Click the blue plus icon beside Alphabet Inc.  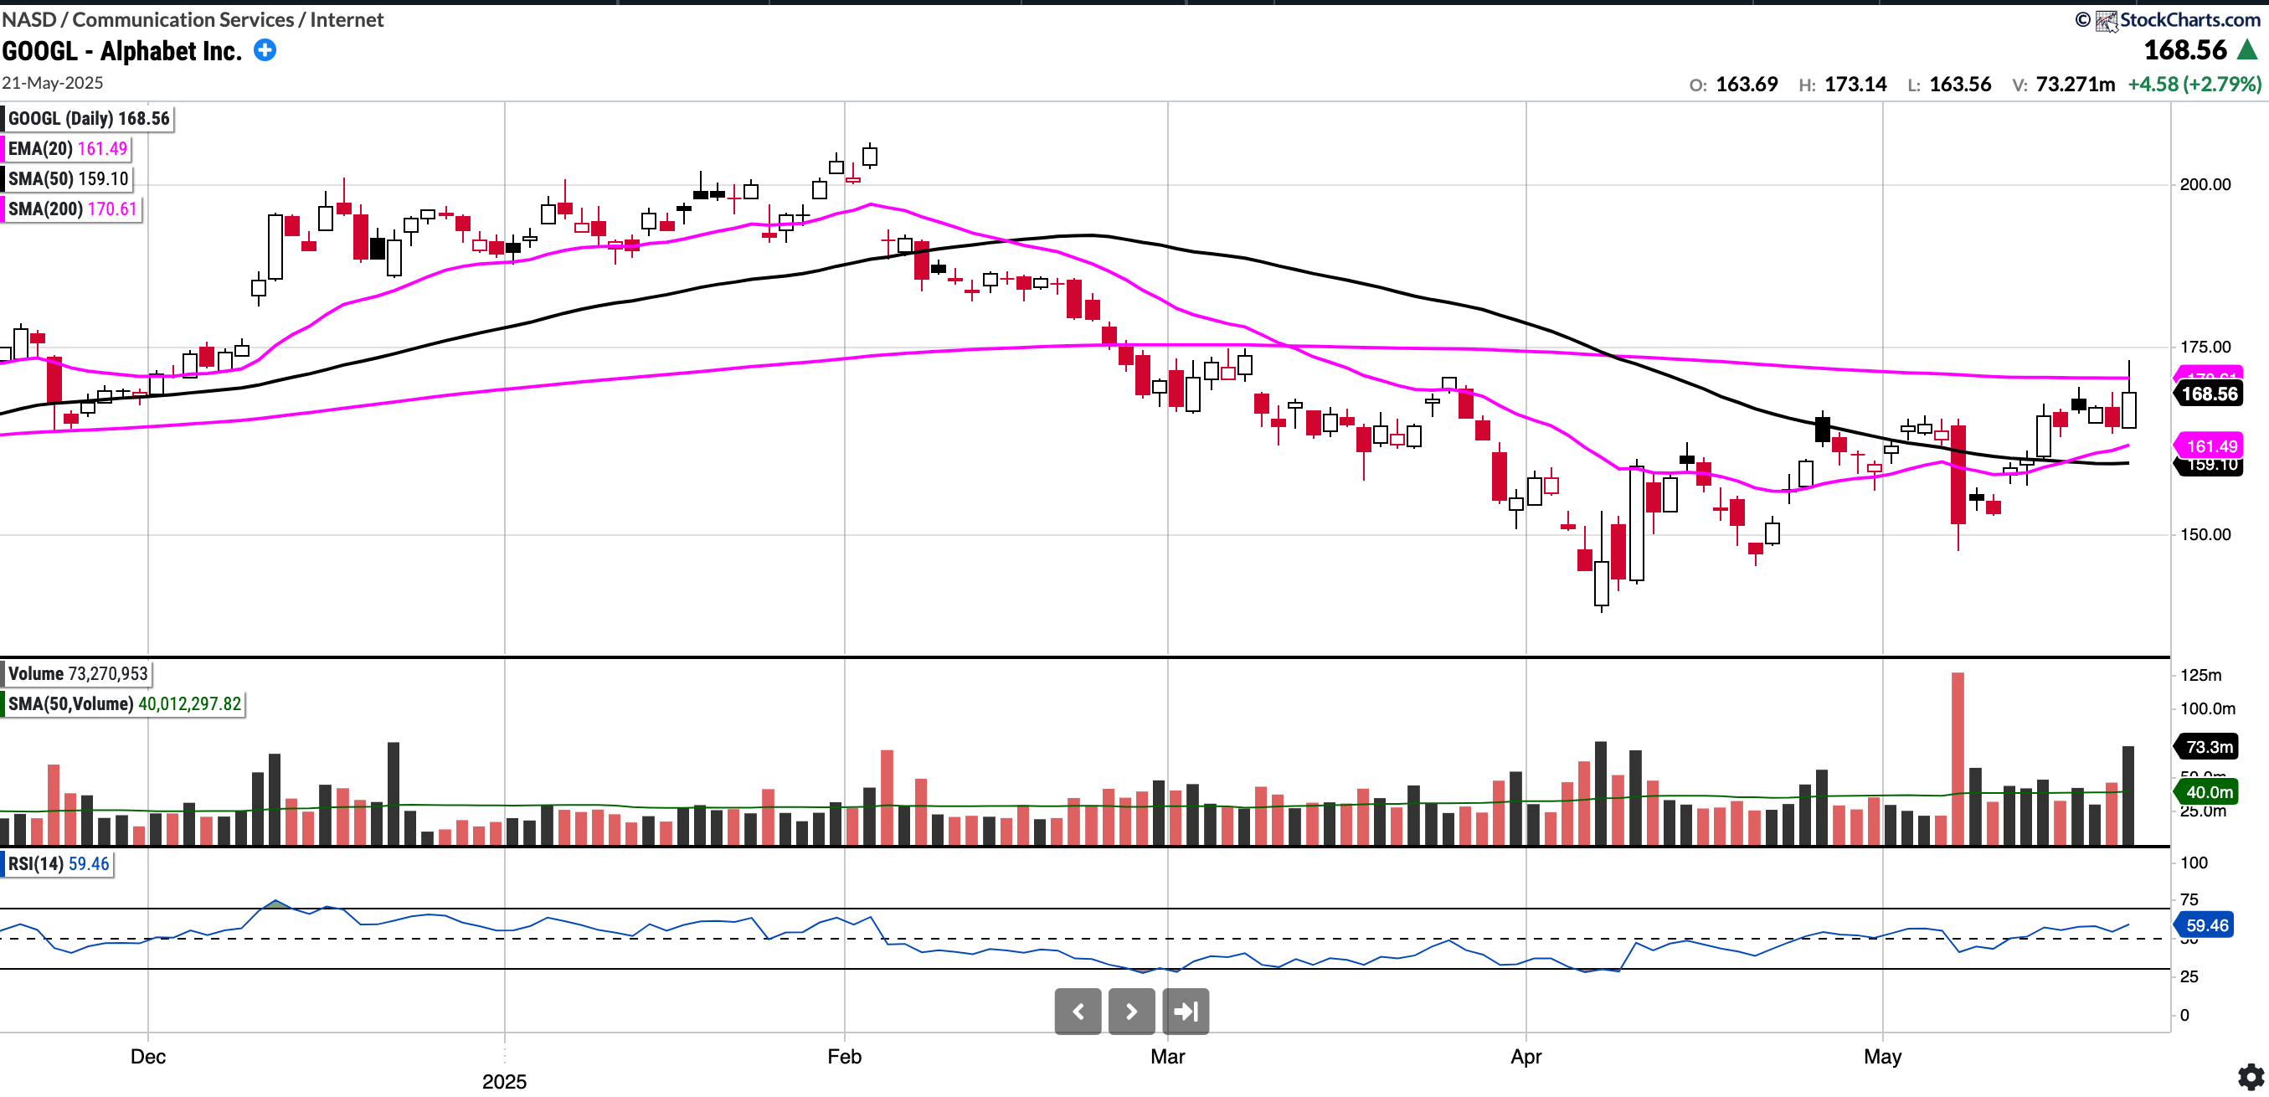[265, 50]
